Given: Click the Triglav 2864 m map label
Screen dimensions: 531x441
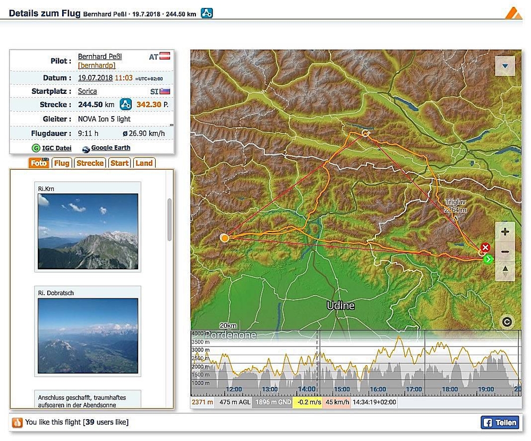Looking at the screenshot, I should (456, 206).
